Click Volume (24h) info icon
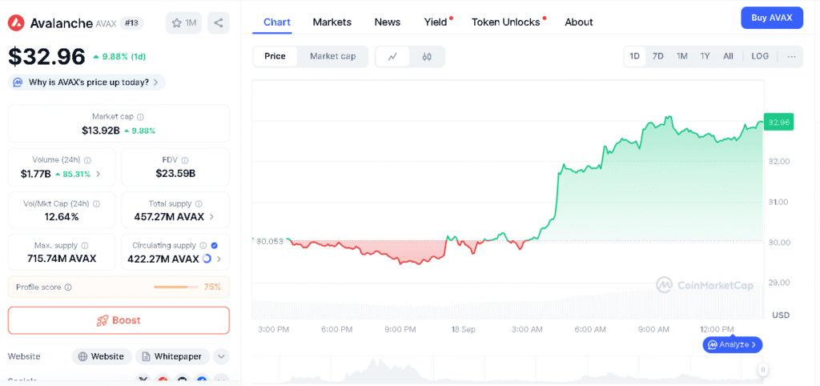 [x=88, y=161]
